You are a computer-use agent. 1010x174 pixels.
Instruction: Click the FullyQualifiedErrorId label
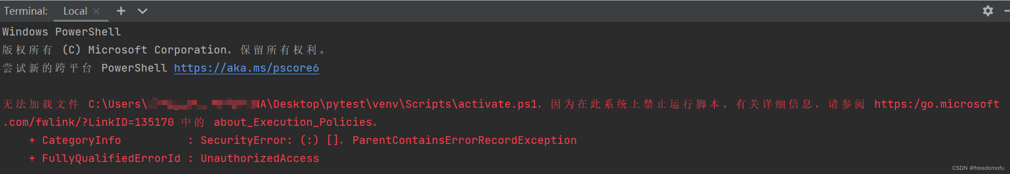pyautogui.click(x=111, y=158)
